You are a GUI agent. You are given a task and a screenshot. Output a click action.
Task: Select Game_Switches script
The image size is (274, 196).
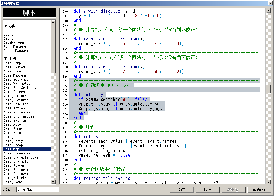click(16, 80)
